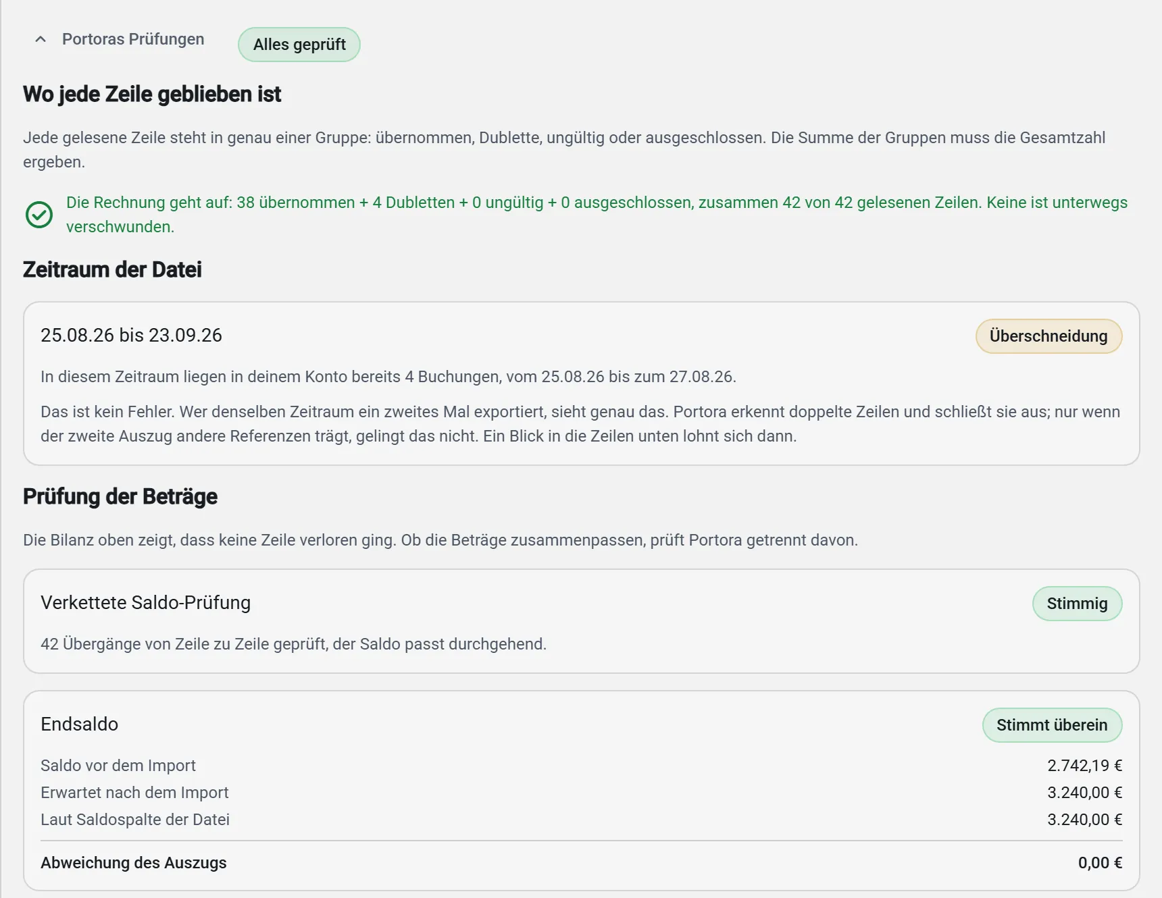Click the deviation value 0,00 €
Image resolution: width=1162 pixels, height=898 pixels.
click(x=1100, y=863)
